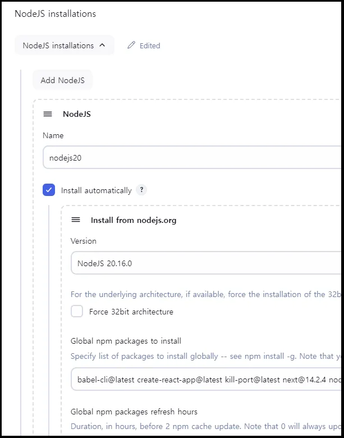Image resolution: width=344 pixels, height=438 pixels.
Task: Click the Install automatically label text
Action: pos(97,191)
